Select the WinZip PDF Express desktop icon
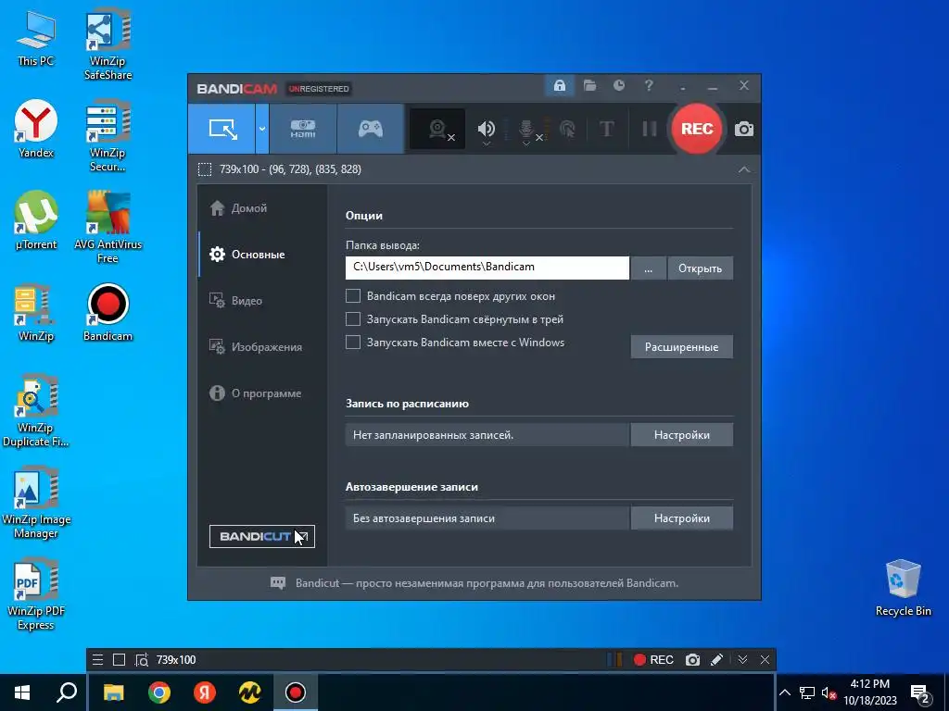Viewport: 949px width, 711px height. (x=36, y=594)
